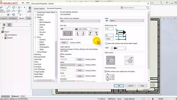
Task: Enable Scale with section view arrow letter height
Action: pos(106,43)
